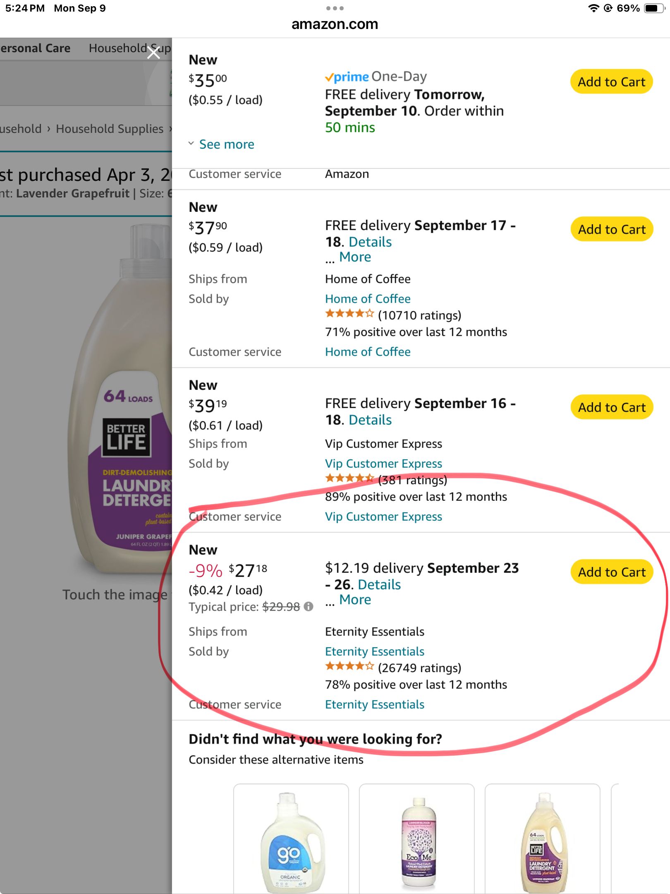Click the info icon beside Typical price
Viewport: 670px width, 894px height.
(309, 607)
